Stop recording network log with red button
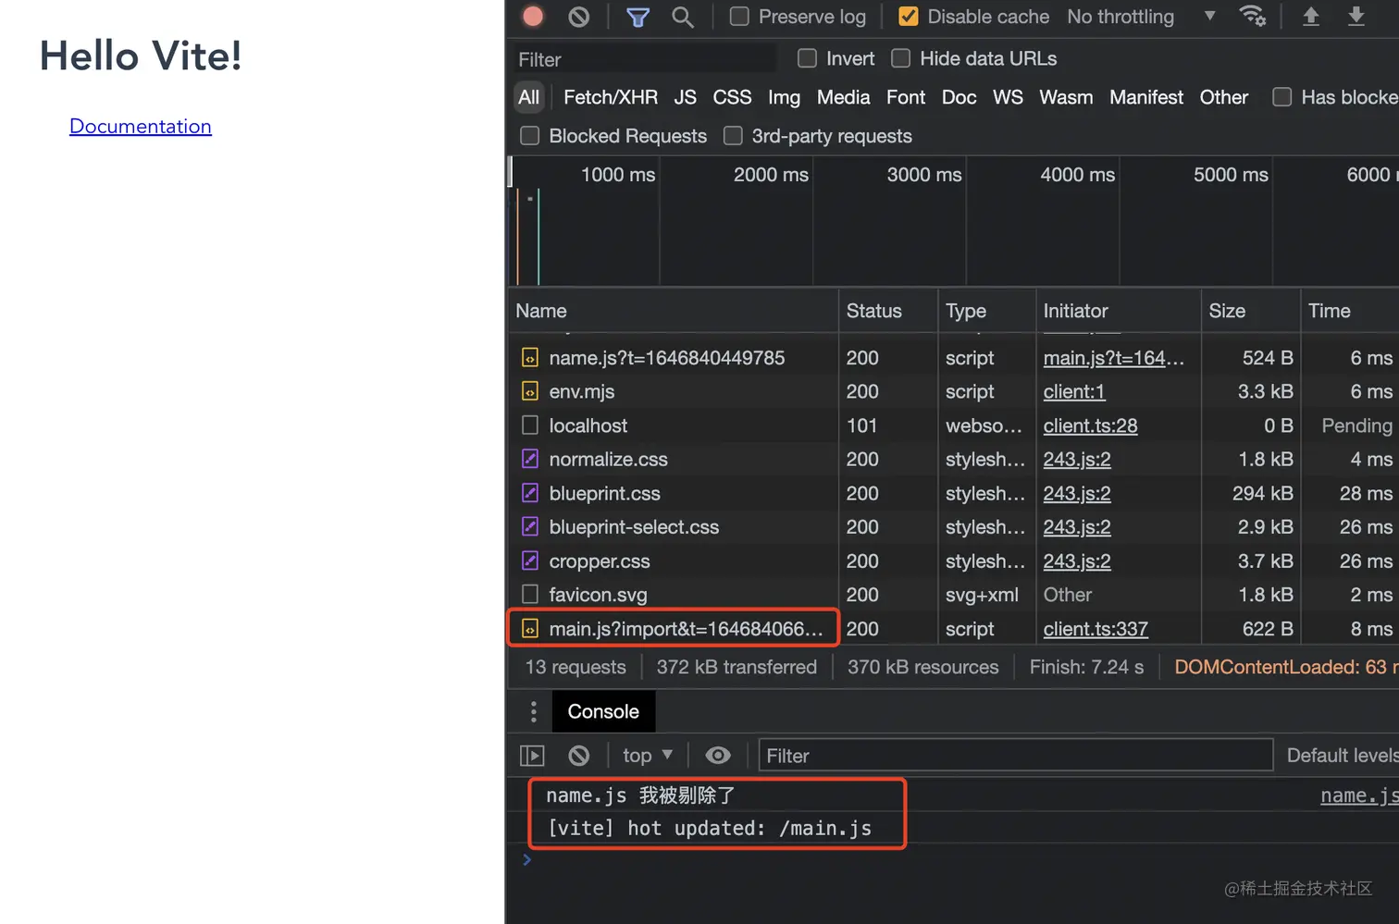This screenshot has height=924, width=1399. [x=533, y=17]
